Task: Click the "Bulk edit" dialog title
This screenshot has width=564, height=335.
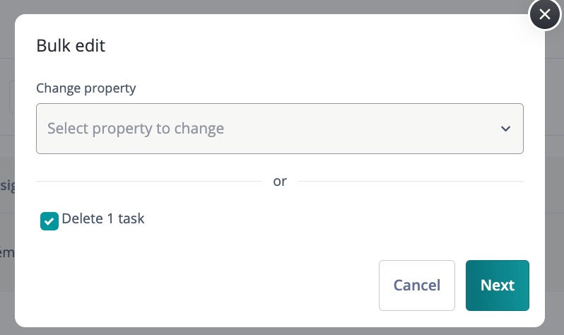Action: pyautogui.click(x=71, y=46)
